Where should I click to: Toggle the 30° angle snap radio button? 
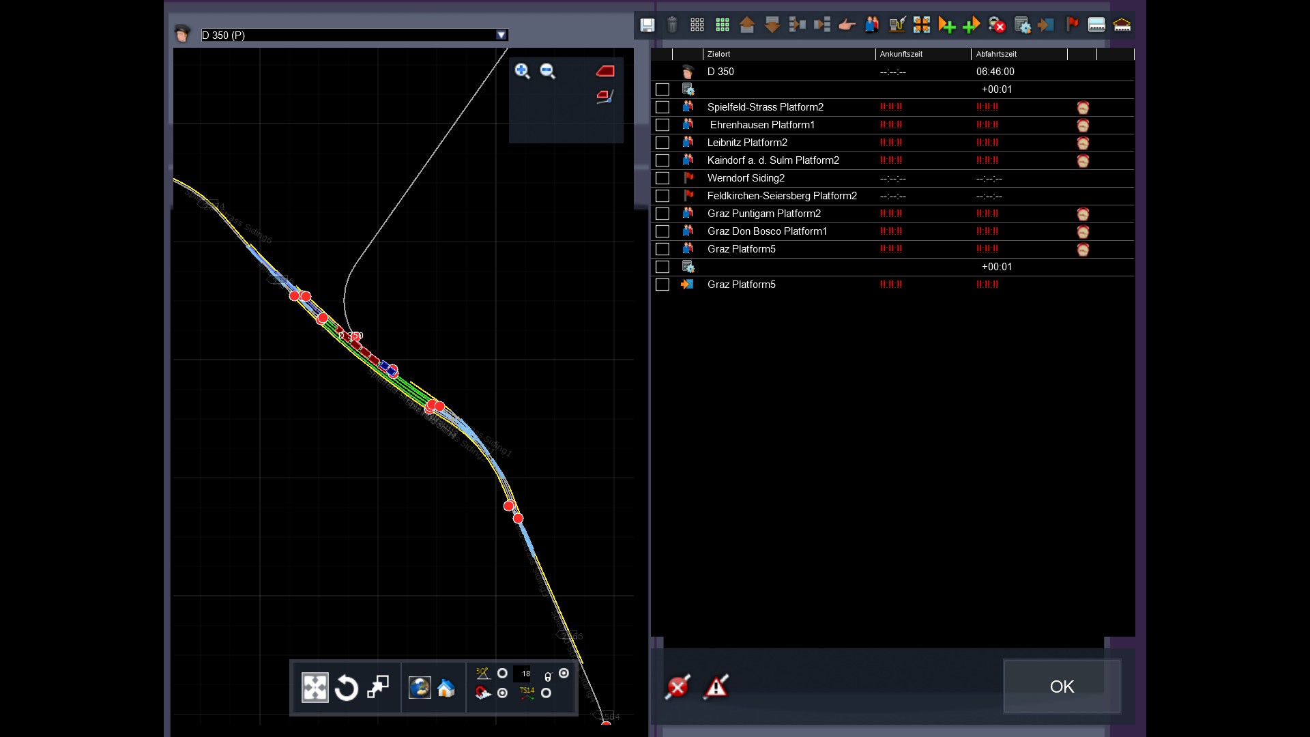tap(502, 674)
